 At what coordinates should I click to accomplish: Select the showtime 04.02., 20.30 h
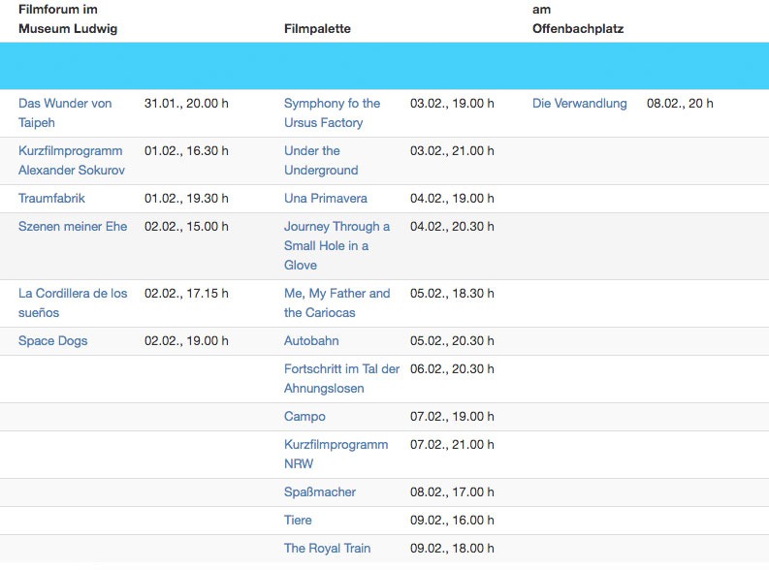pyautogui.click(x=452, y=227)
